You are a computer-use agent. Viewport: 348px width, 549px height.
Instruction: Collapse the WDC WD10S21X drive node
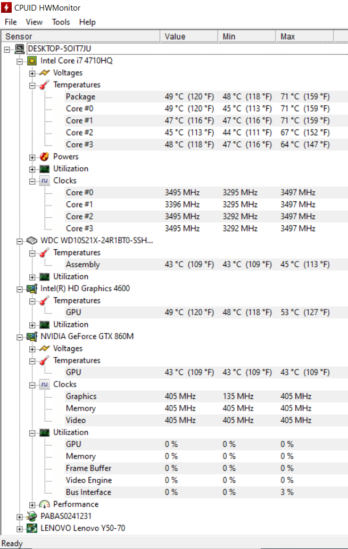20,241
